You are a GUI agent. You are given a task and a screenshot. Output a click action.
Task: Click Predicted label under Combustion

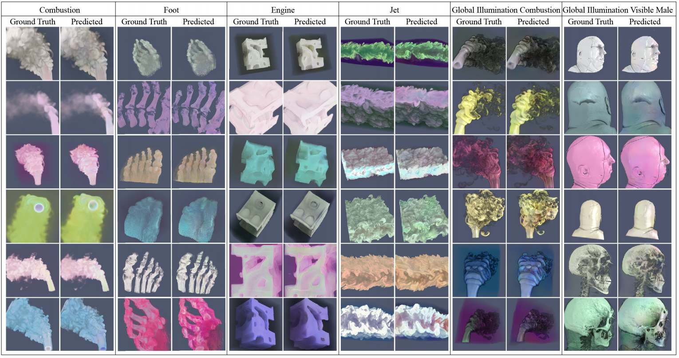click(87, 21)
